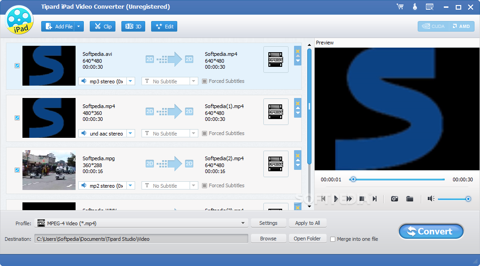The image size is (480, 266).
Task: Click the preview seek slider handle
Action: point(353,179)
